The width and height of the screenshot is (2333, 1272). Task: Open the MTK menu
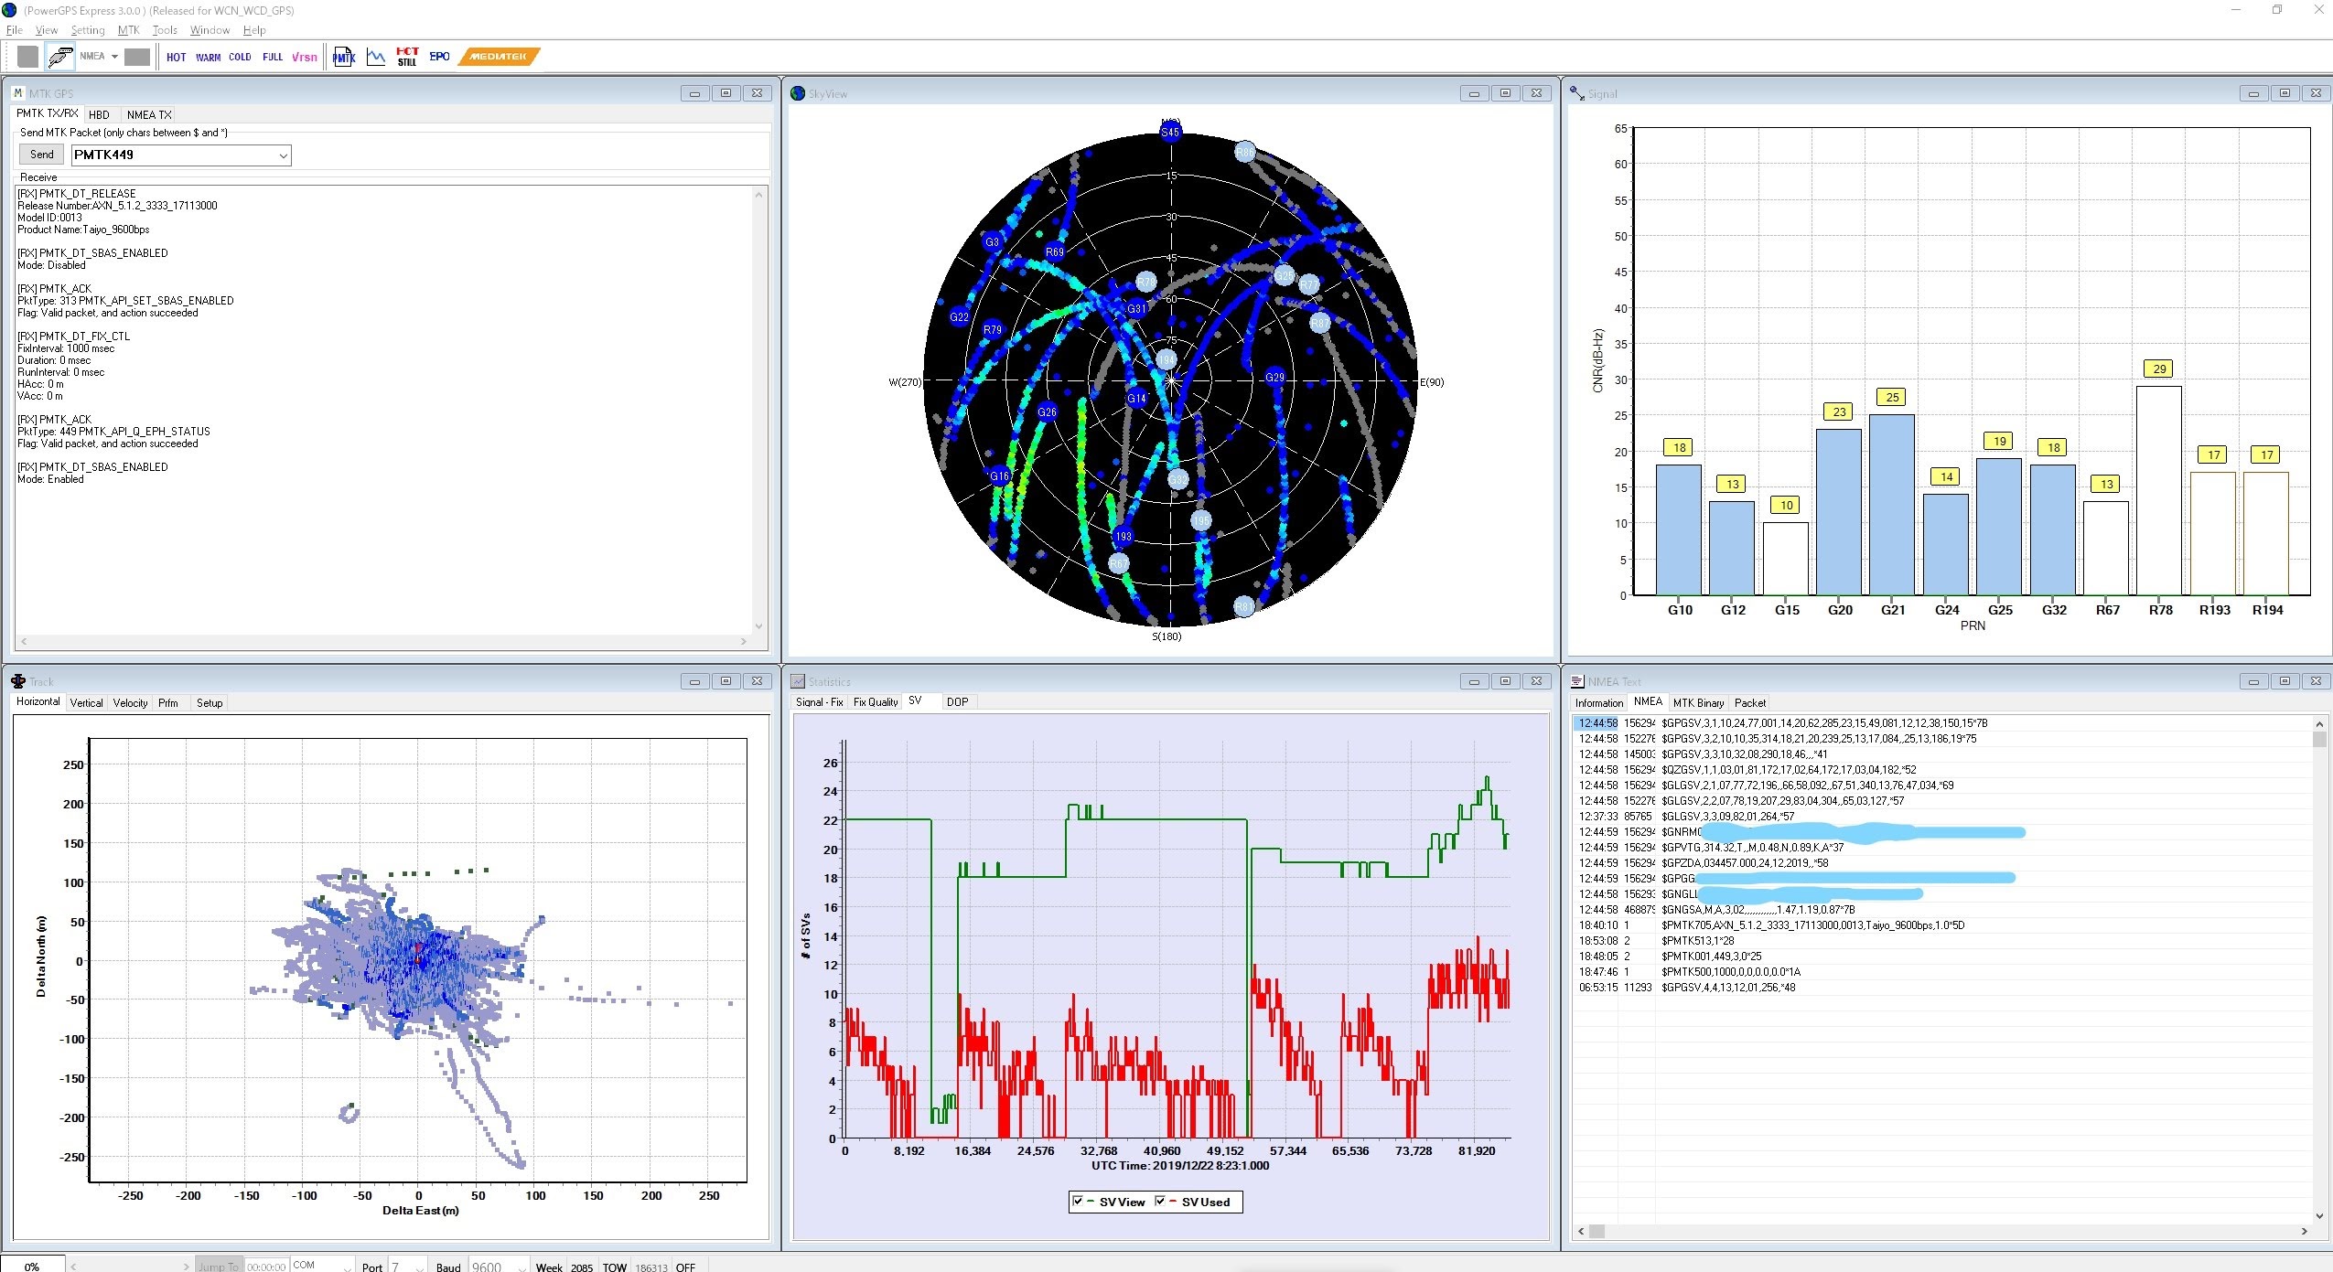[x=128, y=30]
